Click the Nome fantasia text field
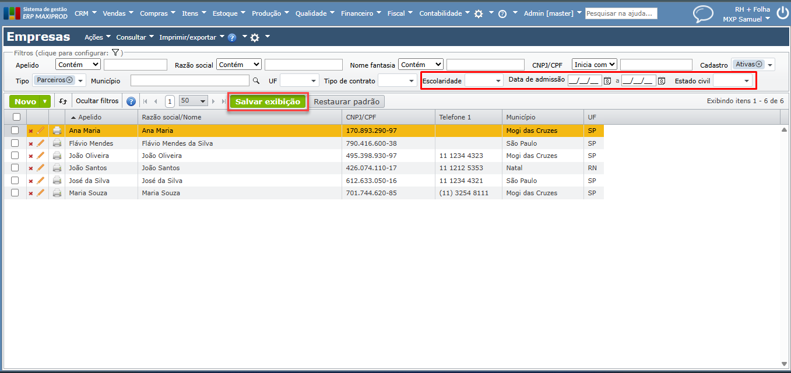The height and width of the screenshot is (373, 791). click(x=486, y=65)
